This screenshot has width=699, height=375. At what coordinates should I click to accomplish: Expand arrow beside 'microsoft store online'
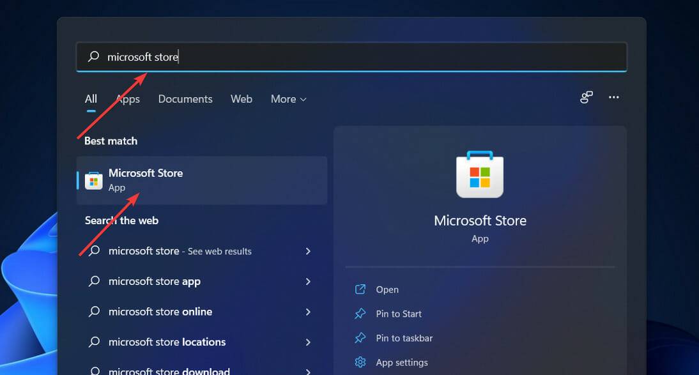click(x=308, y=312)
